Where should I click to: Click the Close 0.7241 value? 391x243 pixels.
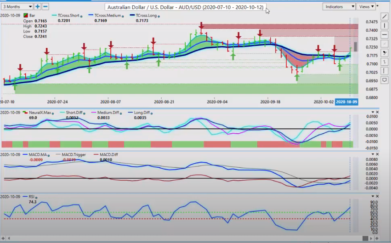tap(40, 37)
